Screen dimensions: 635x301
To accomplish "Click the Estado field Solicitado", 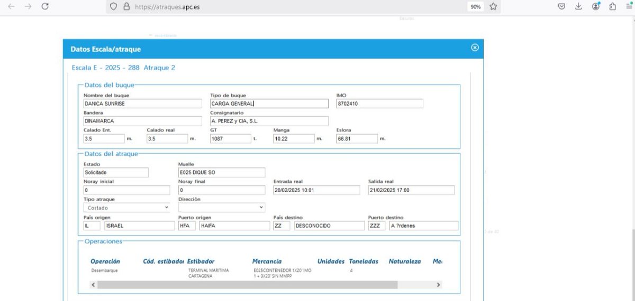I will pyautogui.click(x=116, y=173).
